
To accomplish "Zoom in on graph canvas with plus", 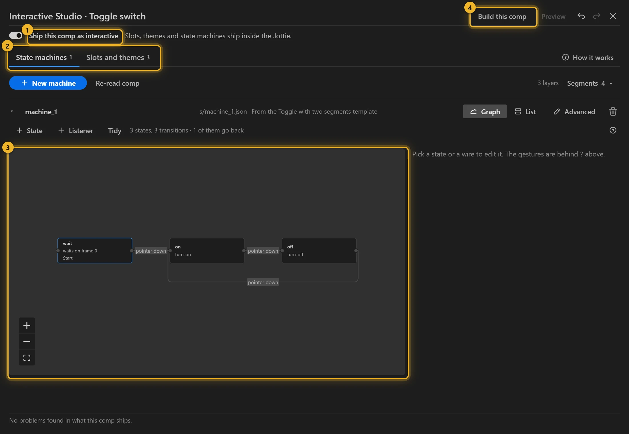I will 27,325.
